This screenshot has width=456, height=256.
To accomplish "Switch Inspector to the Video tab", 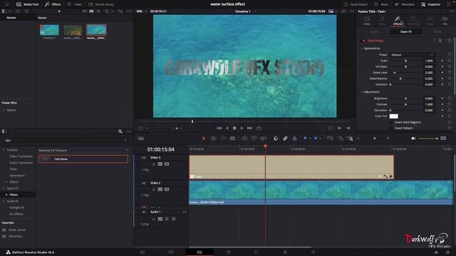I will coord(367,21).
